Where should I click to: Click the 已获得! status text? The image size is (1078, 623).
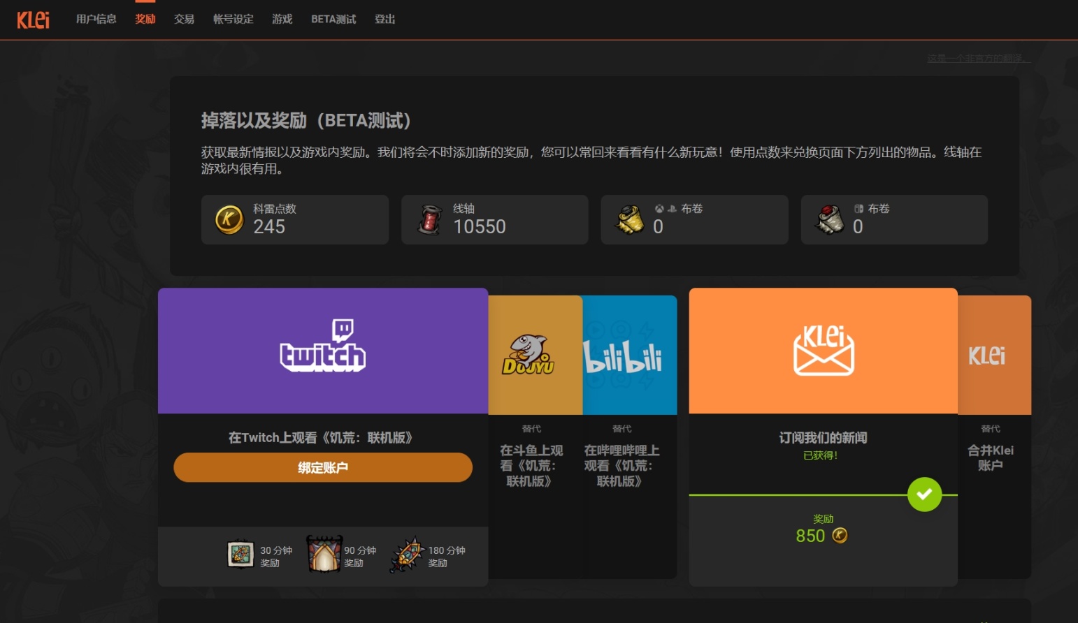[821, 455]
